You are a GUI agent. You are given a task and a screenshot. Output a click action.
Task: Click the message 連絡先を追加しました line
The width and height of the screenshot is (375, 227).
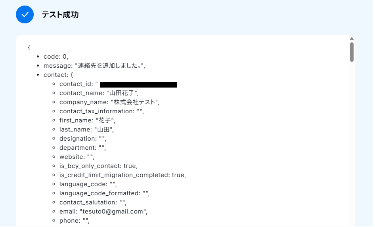pyautogui.click(x=95, y=66)
